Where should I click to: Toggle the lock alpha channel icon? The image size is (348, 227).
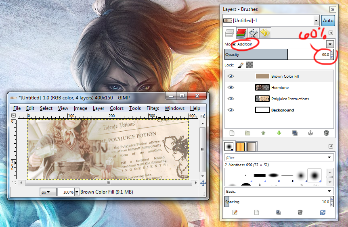[249, 65]
